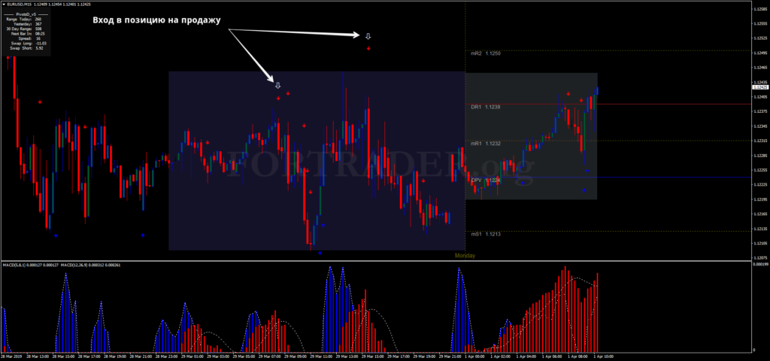Image resolution: width=770 pixels, height=361 pixels.
Task: Click the lowest blue dot near 1 Apr 08:00
Action: [x=584, y=190]
